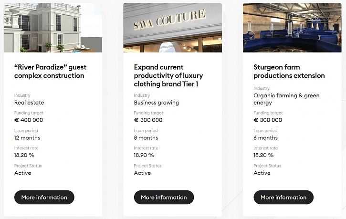346x219 pixels.
Task: Click Sturgeon farm productions extension heading
Action: (289, 72)
